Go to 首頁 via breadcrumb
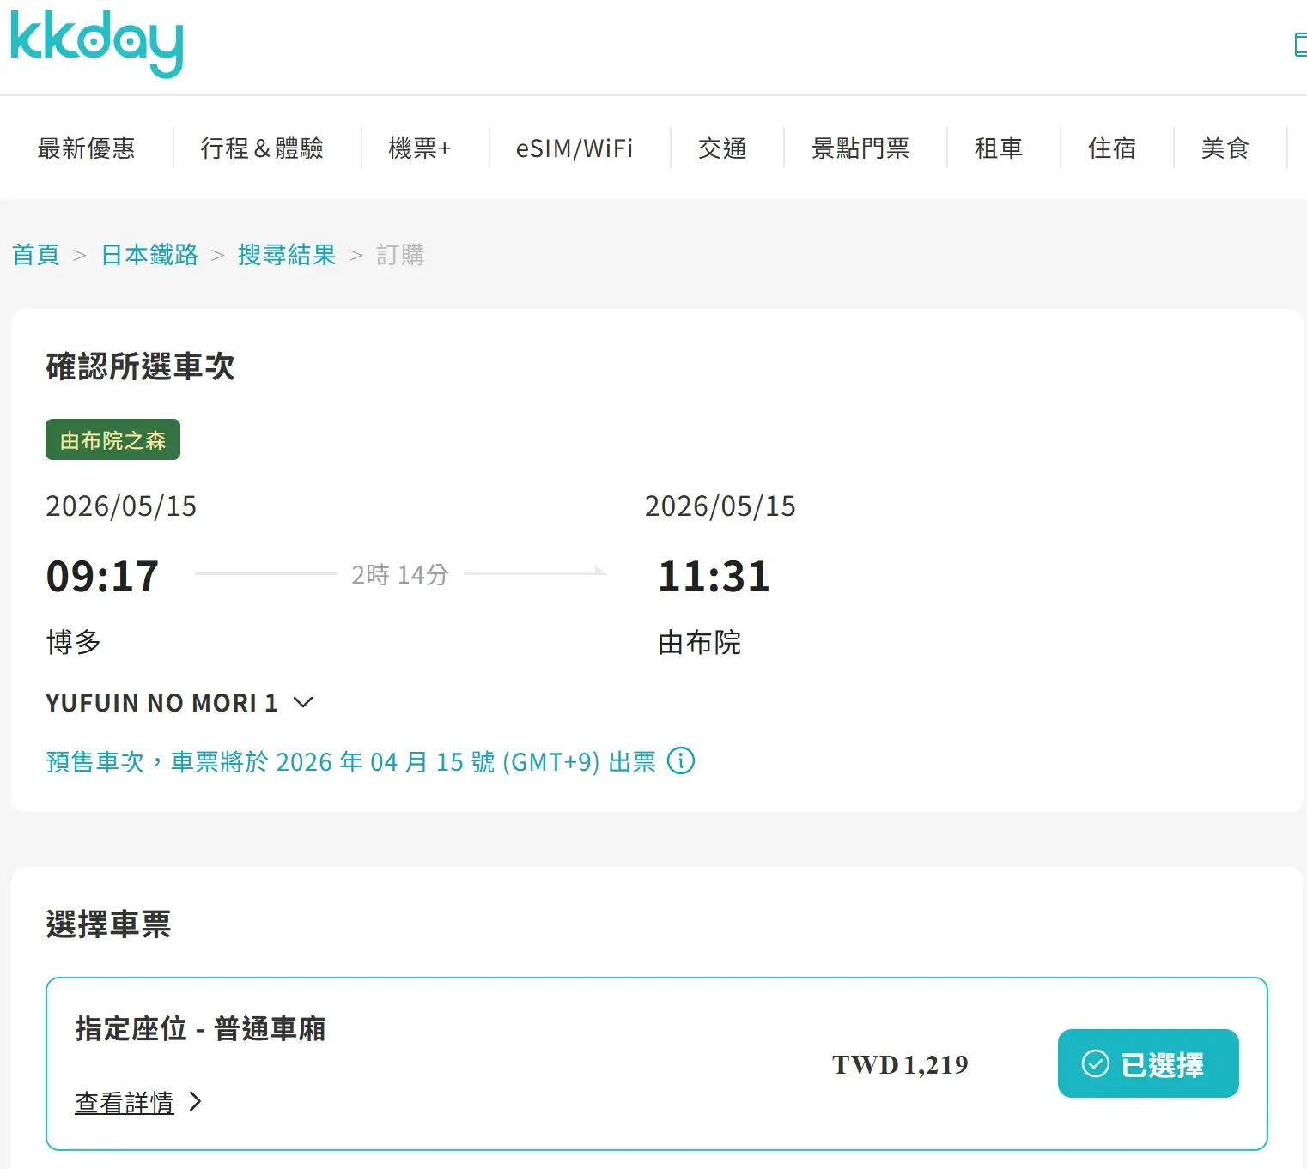1307x1169 pixels. pyautogui.click(x=36, y=255)
